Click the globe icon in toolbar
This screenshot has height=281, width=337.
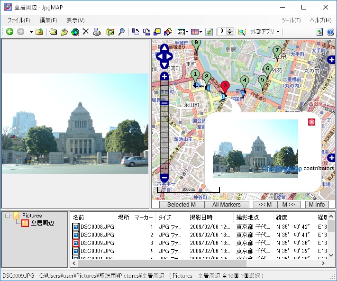(x=75, y=32)
